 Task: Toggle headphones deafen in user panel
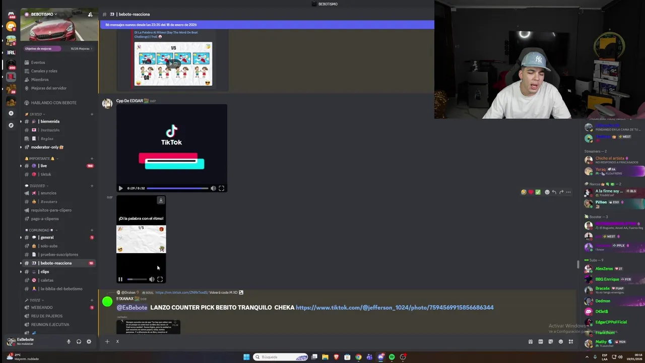[79, 342]
